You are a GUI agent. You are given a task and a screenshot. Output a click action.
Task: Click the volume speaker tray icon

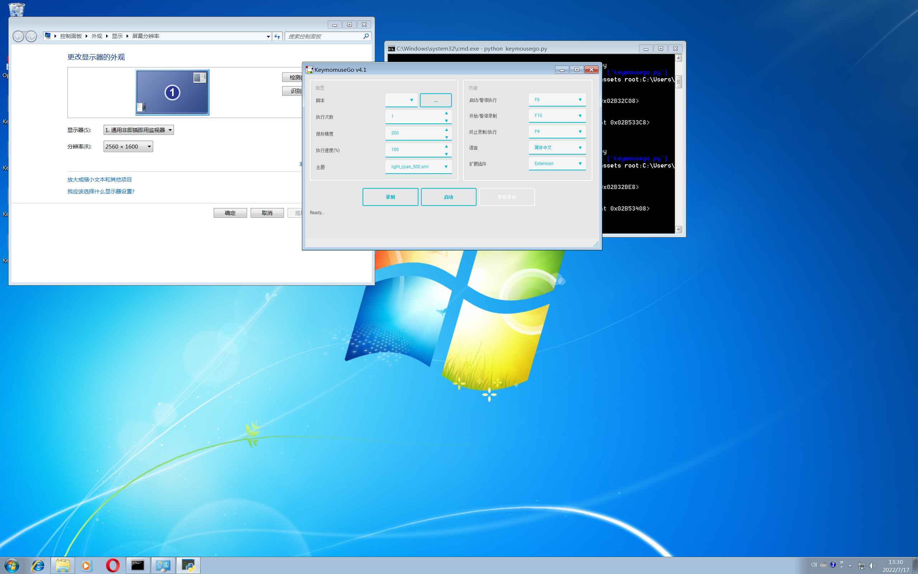pyautogui.click(x=872, y=566)
